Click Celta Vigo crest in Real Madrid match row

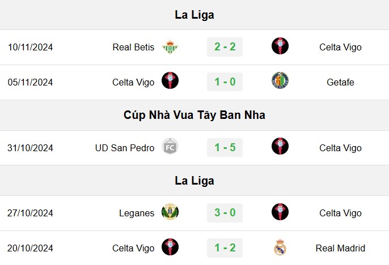click(x=170, y=247)
